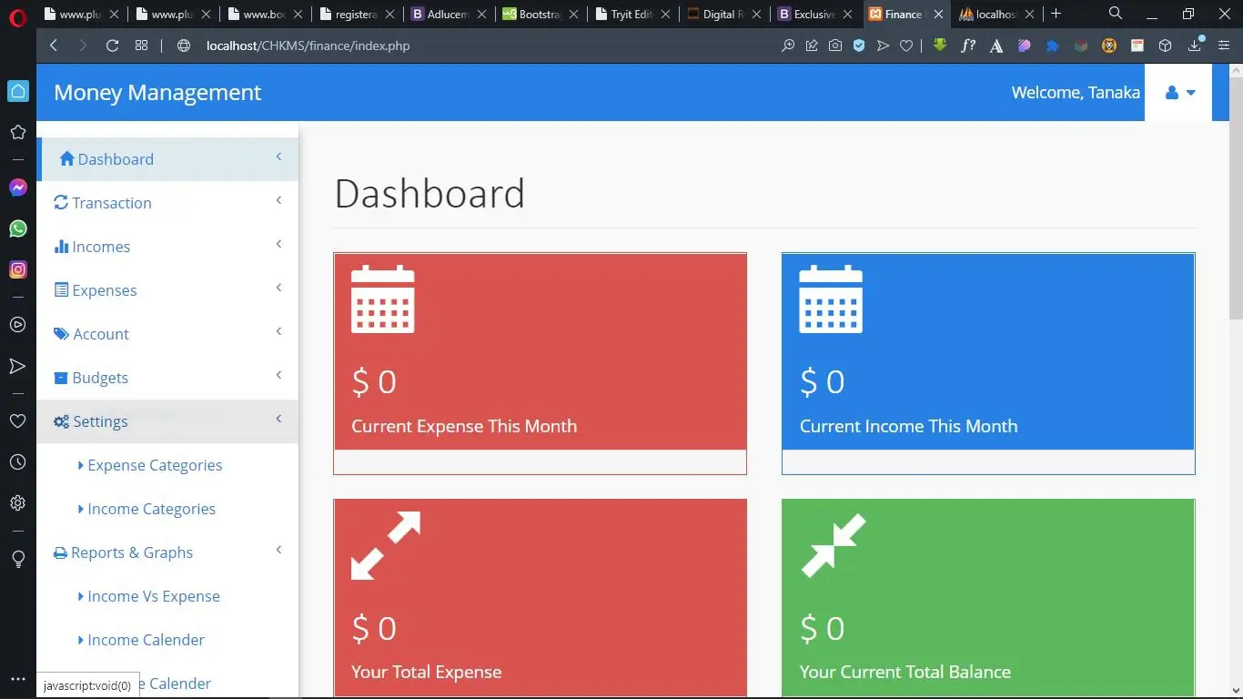Open Instagram from the Opera sidebar
This screenshot has height=699, width=1243.
click(x=17, y=269)
